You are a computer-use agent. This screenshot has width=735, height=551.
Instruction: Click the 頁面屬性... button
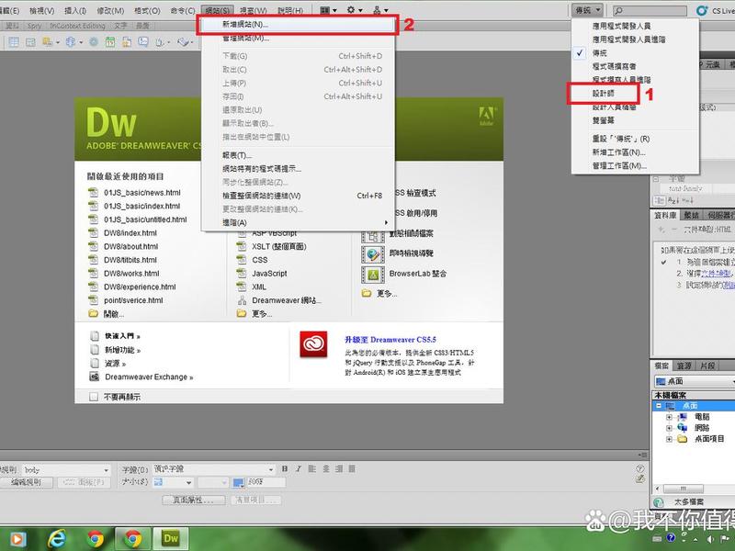click(194, 500)
